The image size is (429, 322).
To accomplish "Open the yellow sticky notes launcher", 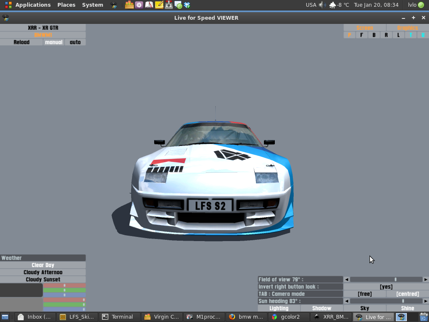I will 159,5.
